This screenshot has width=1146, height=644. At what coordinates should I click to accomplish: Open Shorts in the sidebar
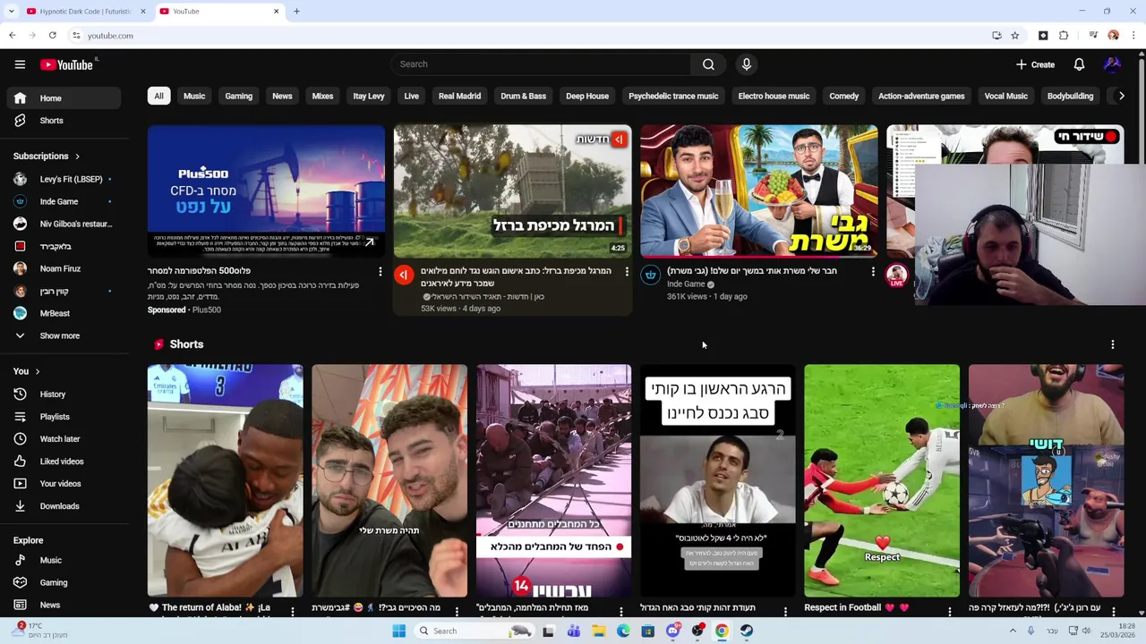coord(63,121)
